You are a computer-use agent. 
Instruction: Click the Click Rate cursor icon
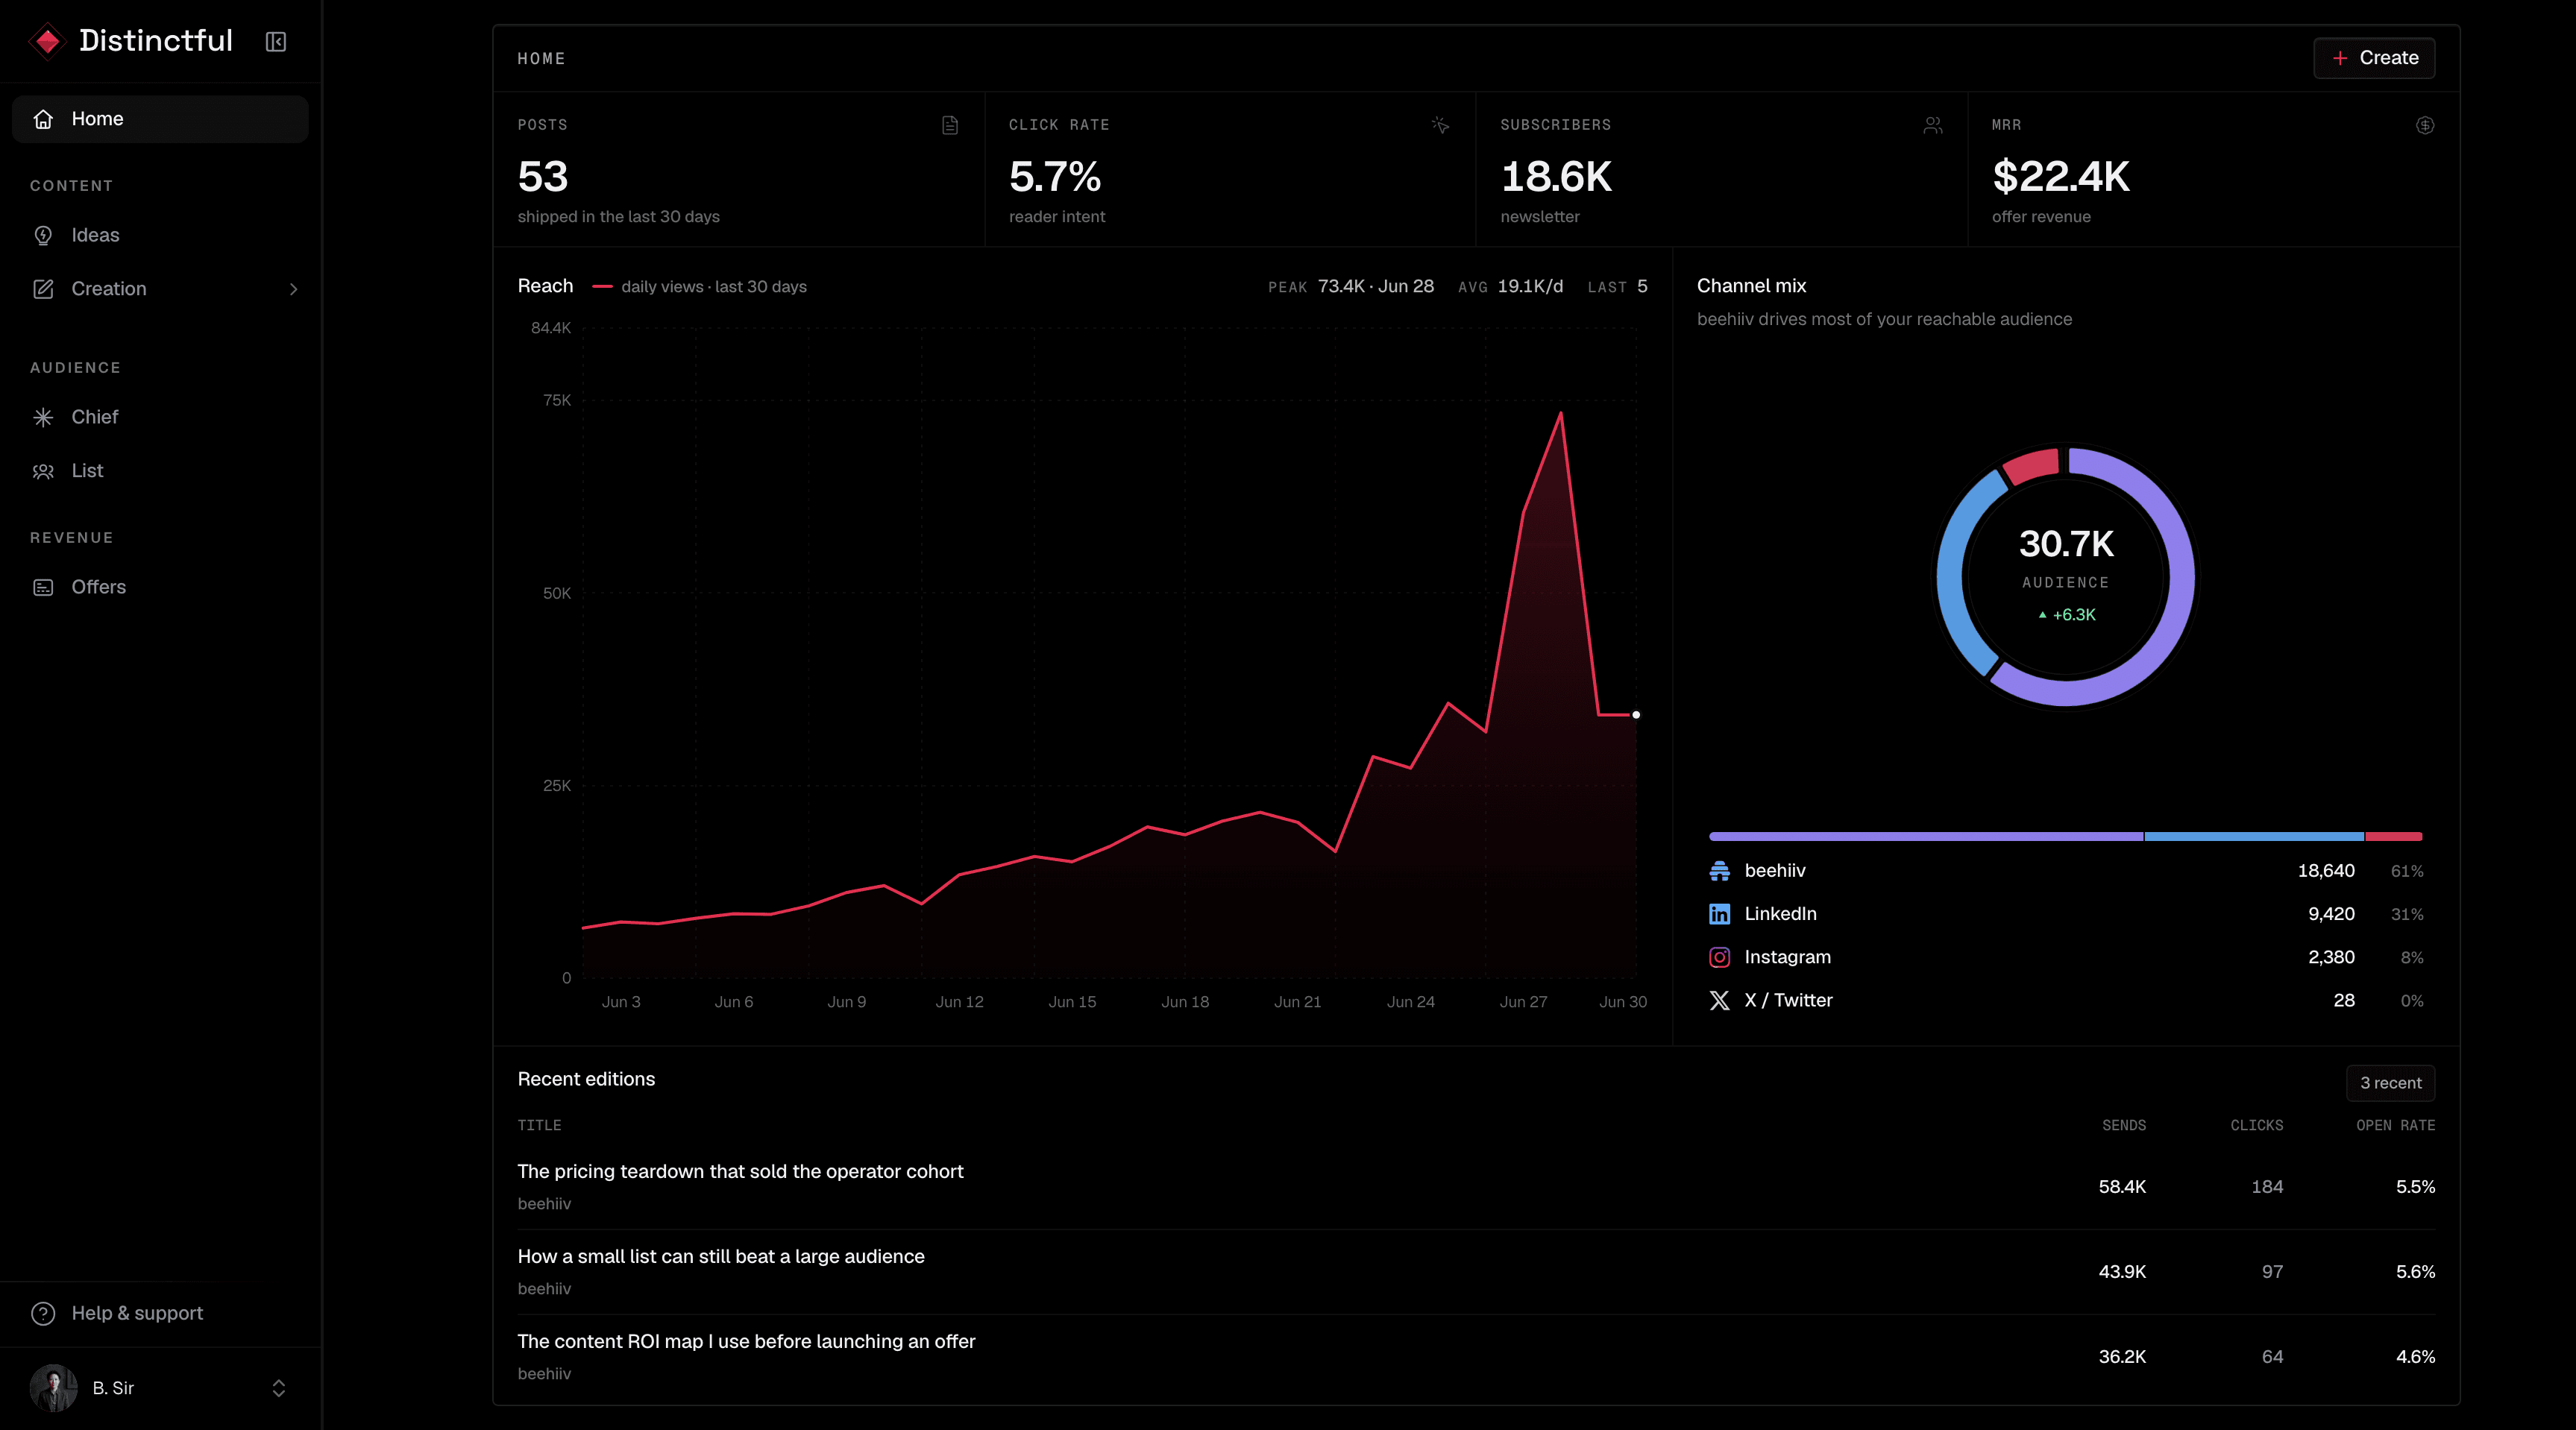click(x=1441, y=125)
